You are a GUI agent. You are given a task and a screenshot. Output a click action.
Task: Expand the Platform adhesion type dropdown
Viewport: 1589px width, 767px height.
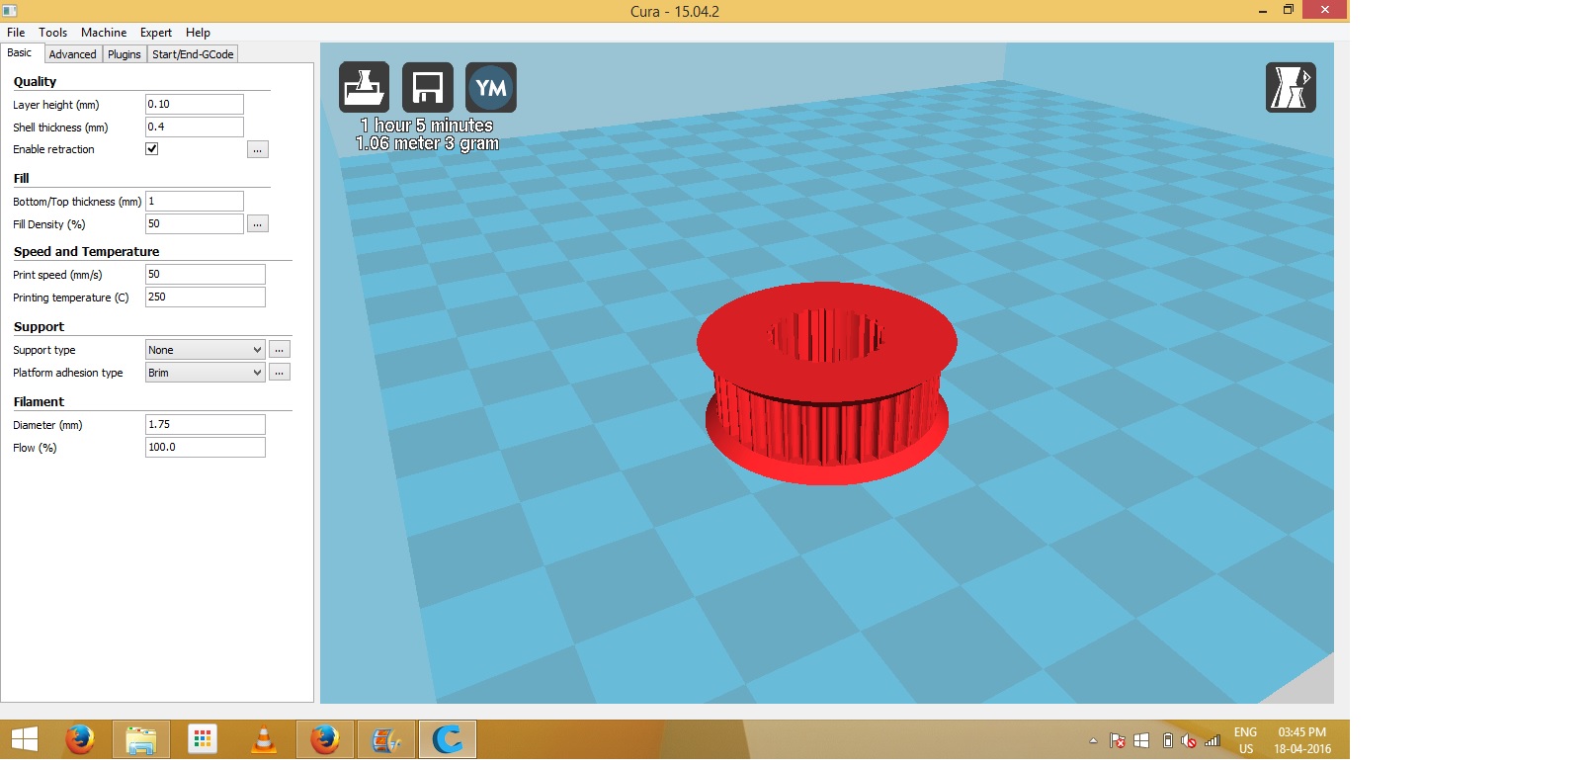pos(205,373)
